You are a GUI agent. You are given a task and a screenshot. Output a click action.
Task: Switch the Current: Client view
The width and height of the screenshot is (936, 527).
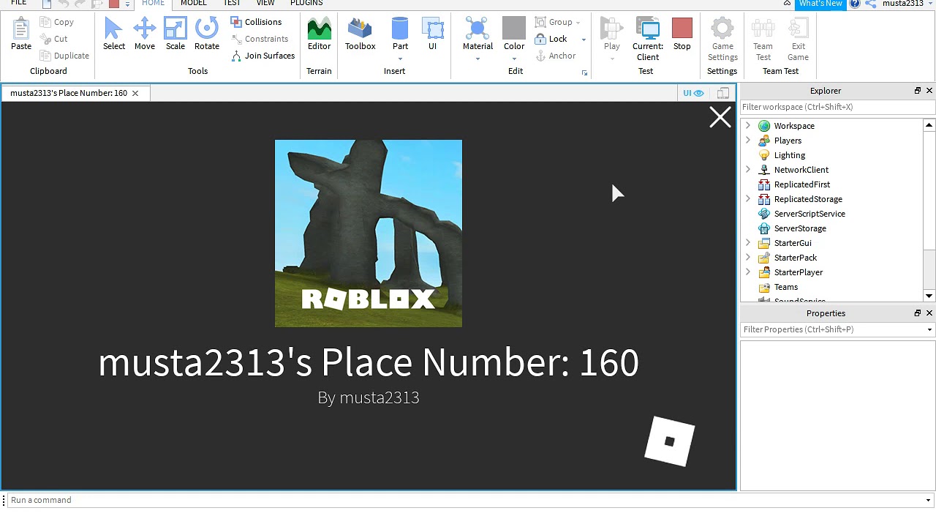pyautogui.click(x=648, y=40)
